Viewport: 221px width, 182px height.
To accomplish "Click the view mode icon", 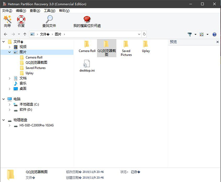I will coord(201,34).
